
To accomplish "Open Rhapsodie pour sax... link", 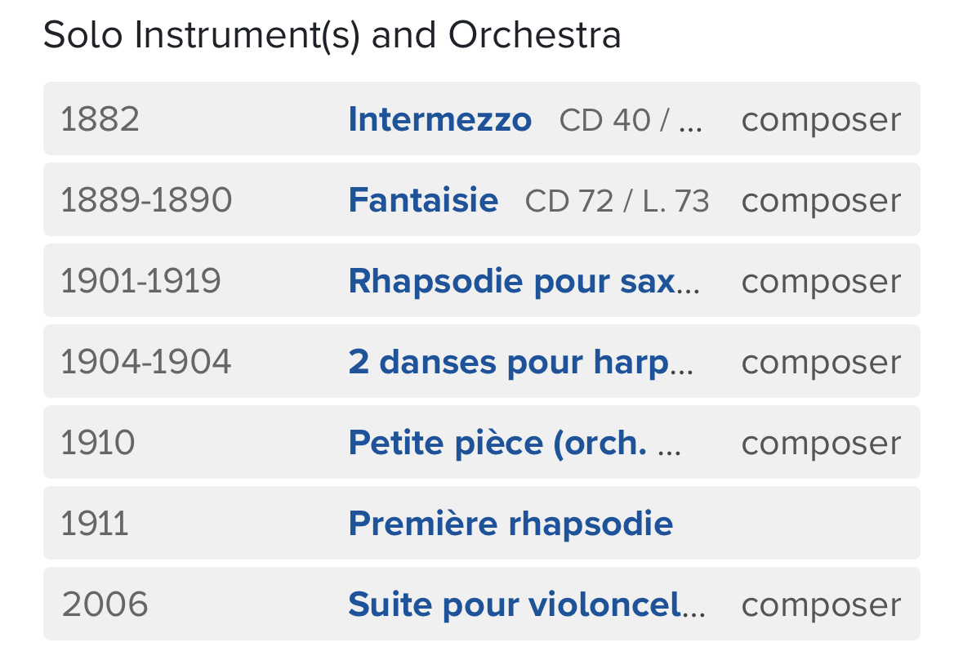I will [x=524, y=281].
